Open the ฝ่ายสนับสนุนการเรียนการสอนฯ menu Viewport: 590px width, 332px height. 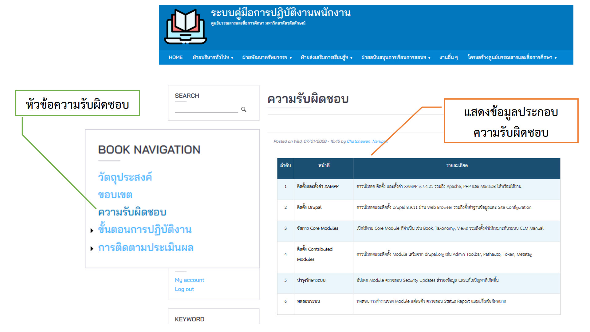[x=396, y=57]
